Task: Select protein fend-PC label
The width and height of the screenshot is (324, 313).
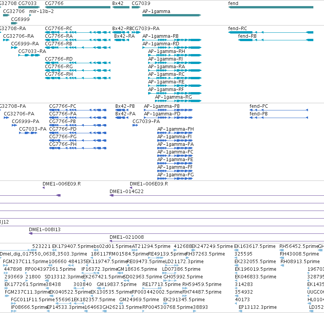Action: 259,106
